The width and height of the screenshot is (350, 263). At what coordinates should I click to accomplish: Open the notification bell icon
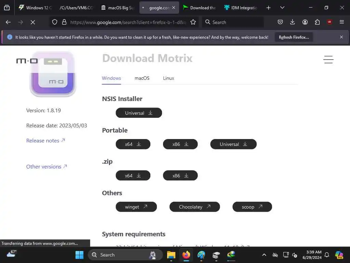(327, 255)
